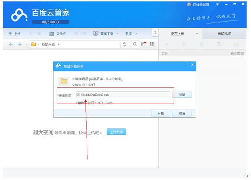Switch to grid view icon

coord(152,44)
